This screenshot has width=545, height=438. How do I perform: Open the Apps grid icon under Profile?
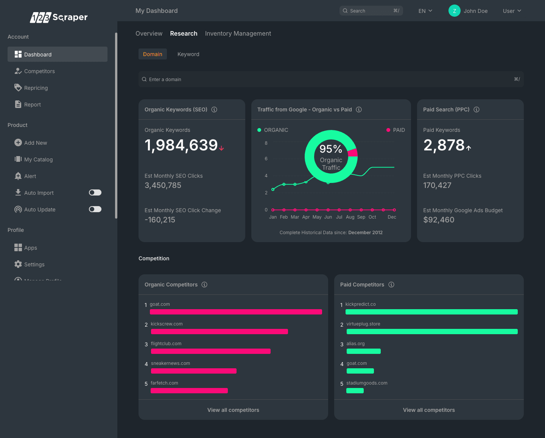point(18,247)
